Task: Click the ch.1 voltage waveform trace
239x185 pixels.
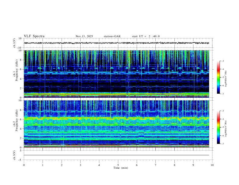Action: click(x=116, y=43)
